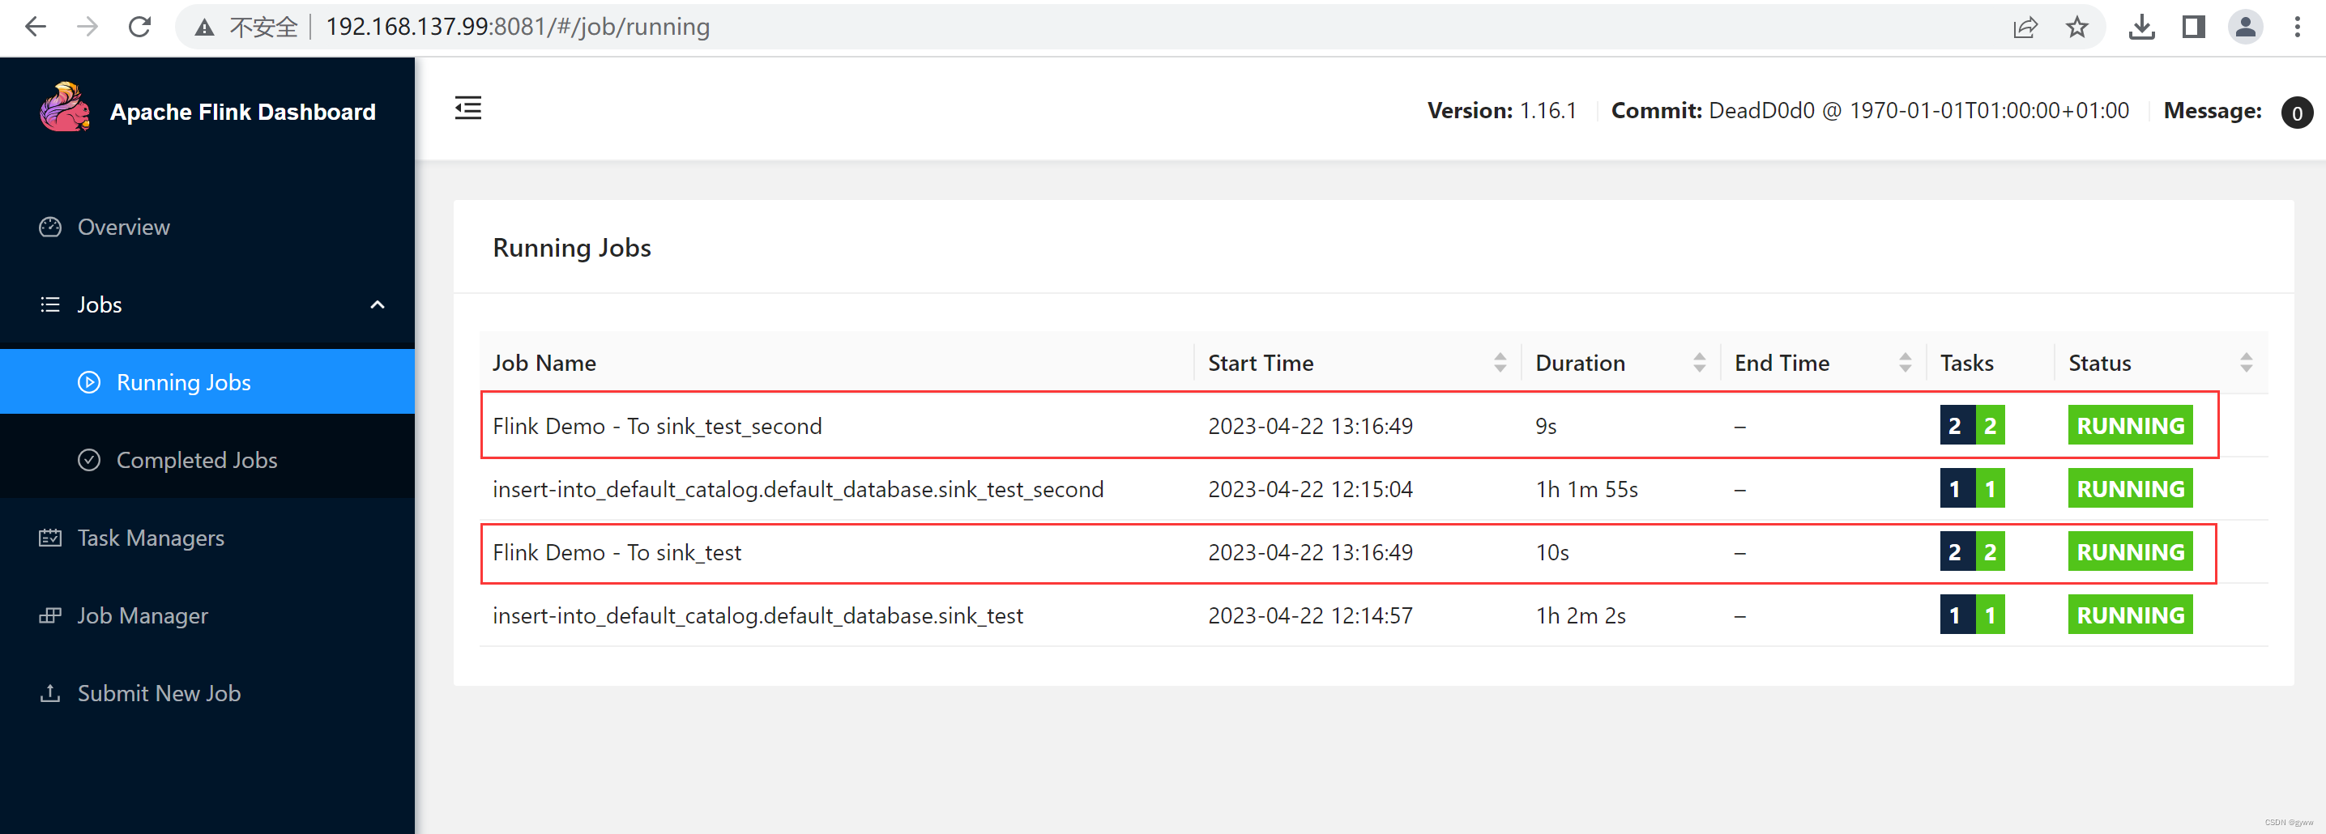Open Completed Jobs menu item
Screen dimensions: 2326x834
pos(207,459)
